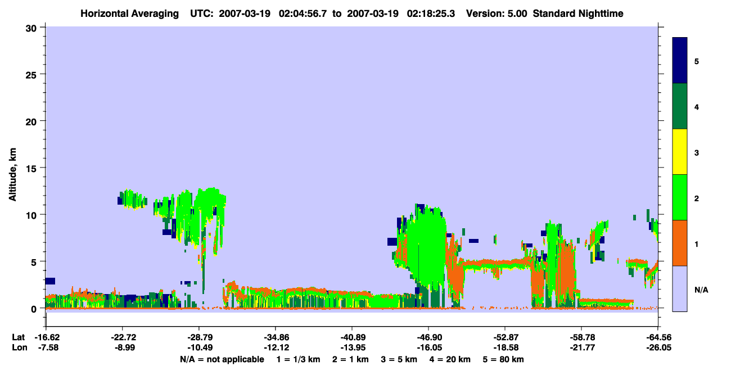Click the colorbar label 'N/A'
731x375 pixels.
click(701, 290)
